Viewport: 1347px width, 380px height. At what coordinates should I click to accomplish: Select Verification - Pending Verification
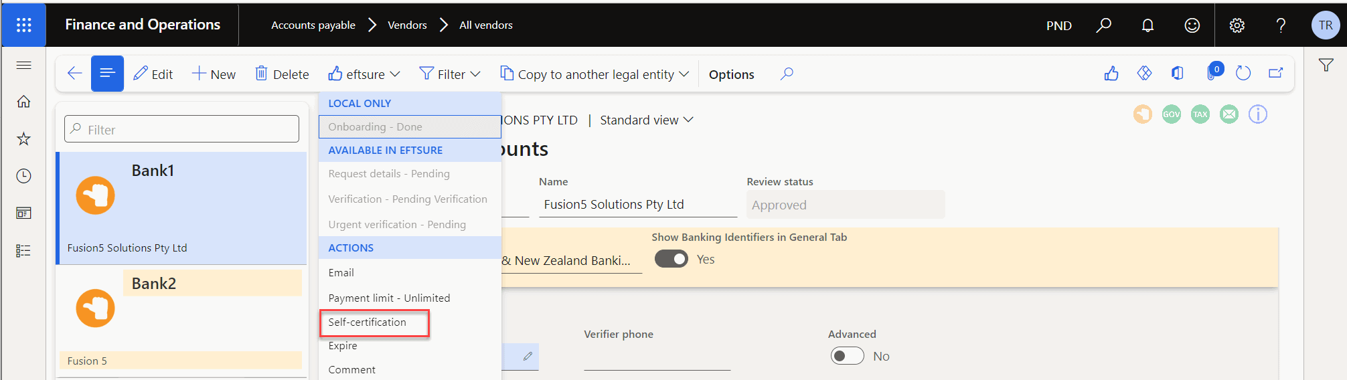pyautogui.click(x=410, y=199)
